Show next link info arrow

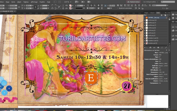[169, 50]
